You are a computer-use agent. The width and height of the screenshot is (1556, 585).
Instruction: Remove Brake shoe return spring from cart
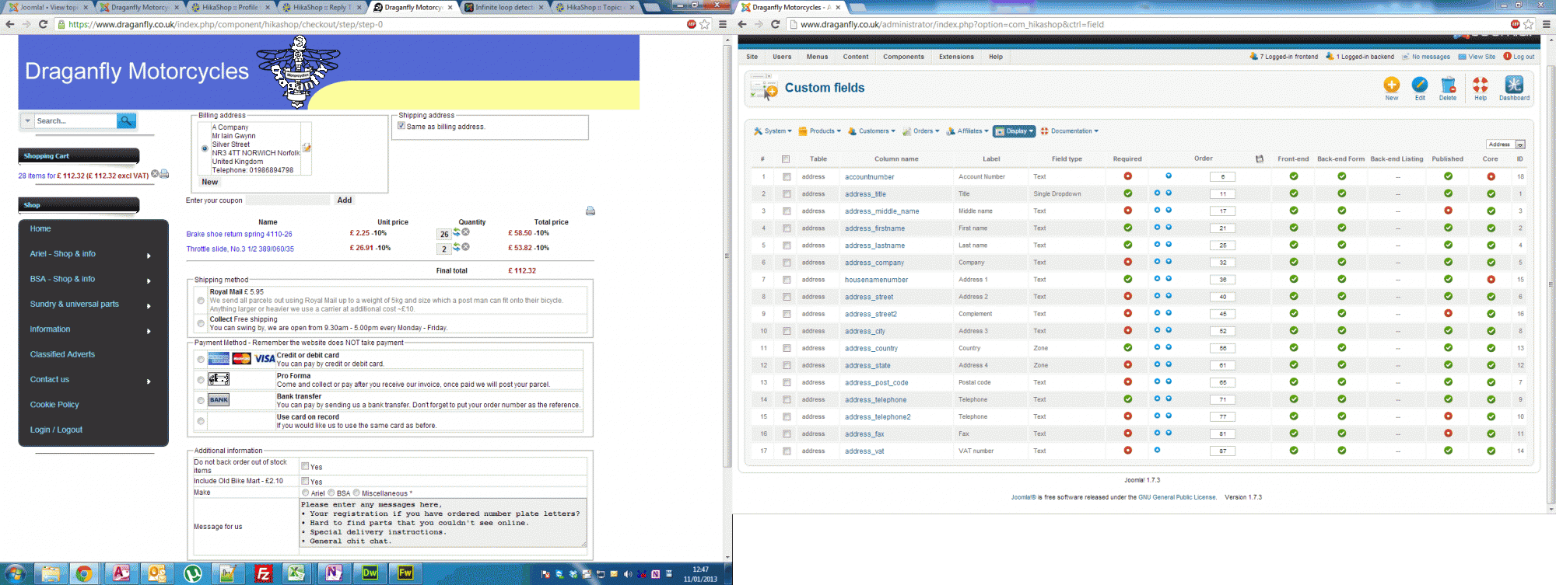466,232
